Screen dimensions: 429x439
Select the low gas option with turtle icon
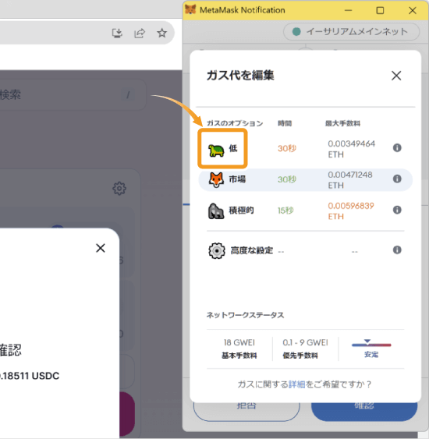pos(222,149)
